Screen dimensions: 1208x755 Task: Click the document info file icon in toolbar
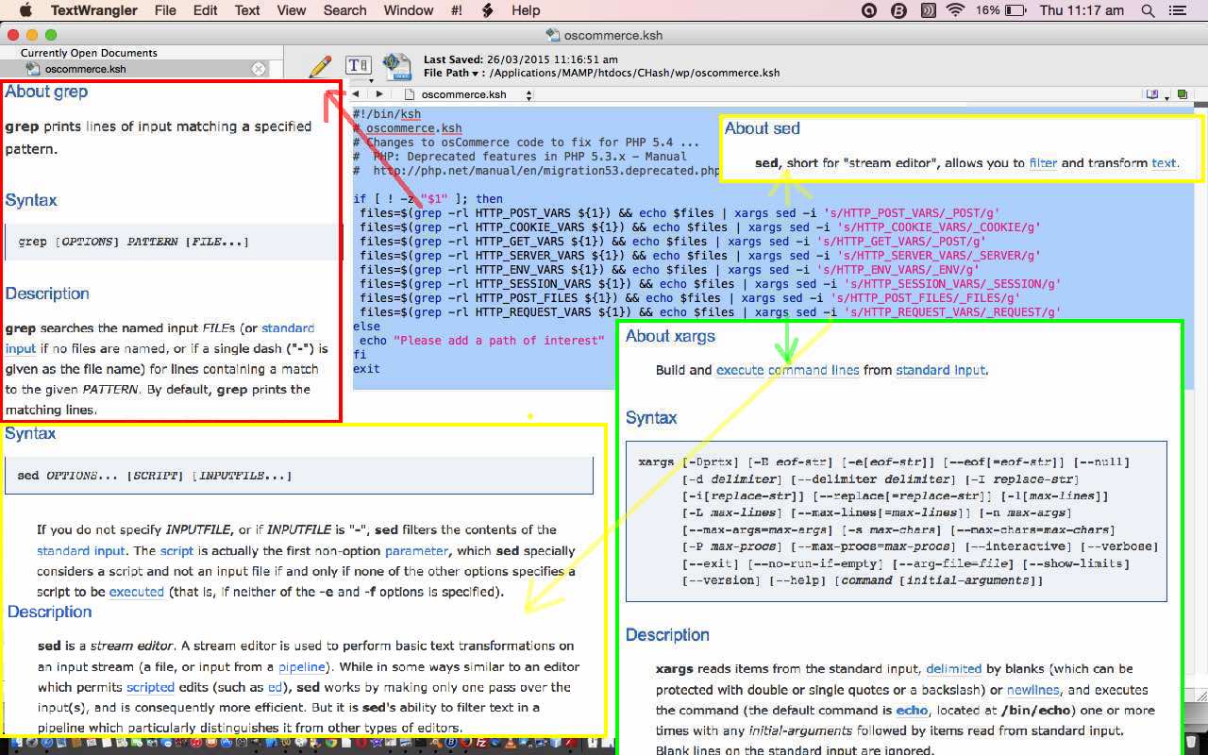[x=397, y=67]
